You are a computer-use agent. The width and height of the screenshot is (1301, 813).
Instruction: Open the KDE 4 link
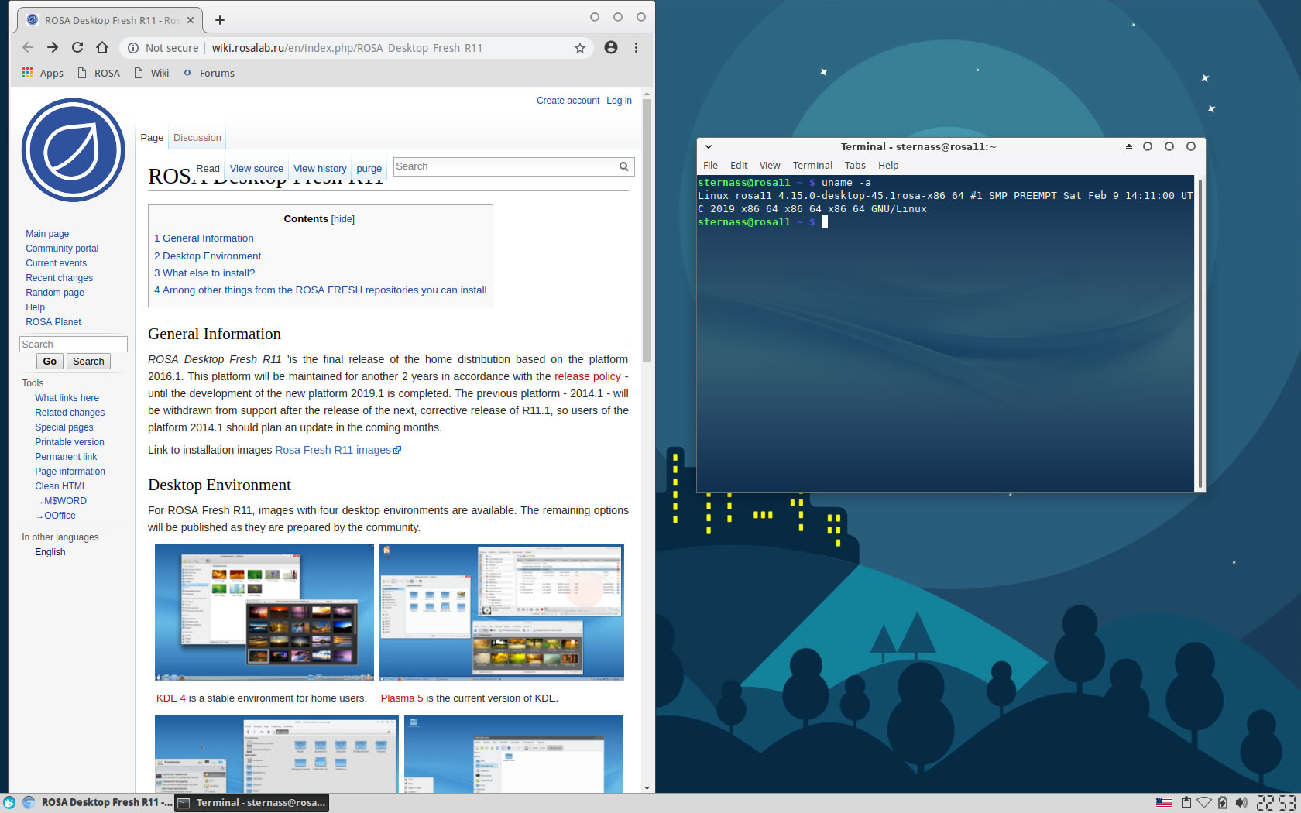click(x=171, y=698)
